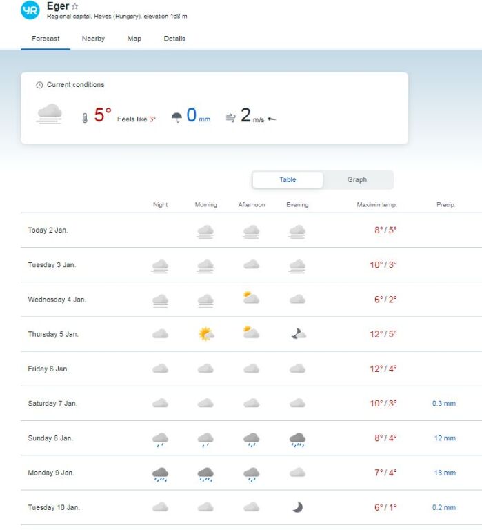This screenshot has width=482, height=530.
Task: Select the Forecast tab
Action: [46, 39]
